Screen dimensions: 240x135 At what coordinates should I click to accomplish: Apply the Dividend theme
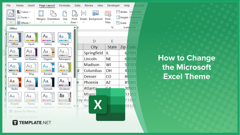click(64, 83)
